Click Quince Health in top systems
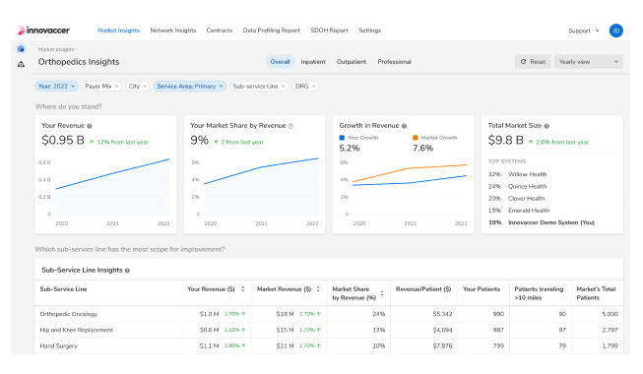The width and height of the screenshot is (643, 374). pos(528,187)
